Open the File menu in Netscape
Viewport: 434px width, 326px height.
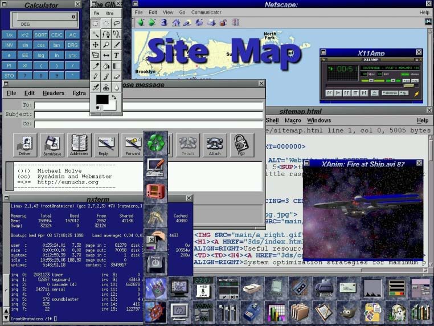[138, 13]
